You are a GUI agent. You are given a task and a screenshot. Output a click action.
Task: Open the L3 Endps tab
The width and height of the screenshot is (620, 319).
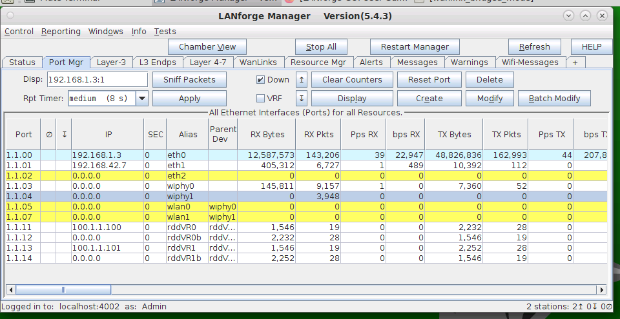[158, 63]
